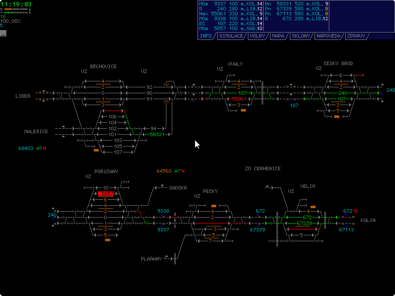
Task: Click the orange block under Běchovice track 103
Action: [x=96, y=150]
